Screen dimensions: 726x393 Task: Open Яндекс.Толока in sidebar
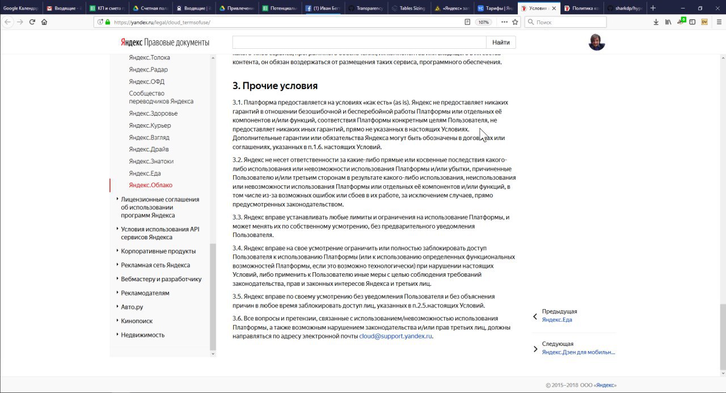click(x=149, y=58)
